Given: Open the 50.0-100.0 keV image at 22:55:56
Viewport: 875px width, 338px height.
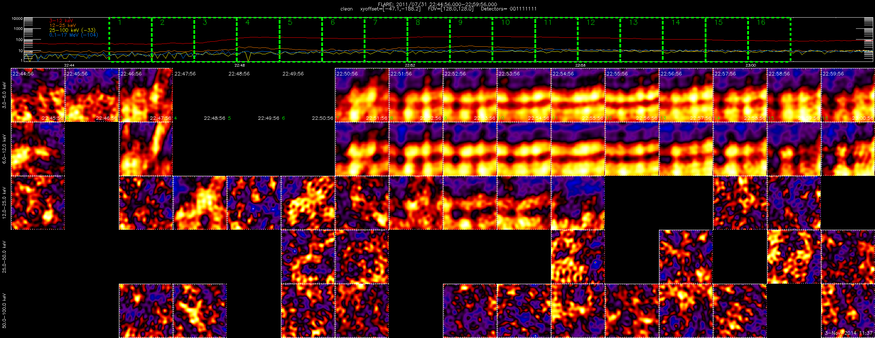Looking at the screenshot, I should click(632, 311).
